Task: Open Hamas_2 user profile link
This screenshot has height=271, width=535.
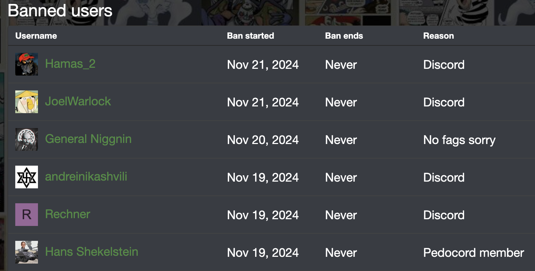Action: [x=70, y=64]
